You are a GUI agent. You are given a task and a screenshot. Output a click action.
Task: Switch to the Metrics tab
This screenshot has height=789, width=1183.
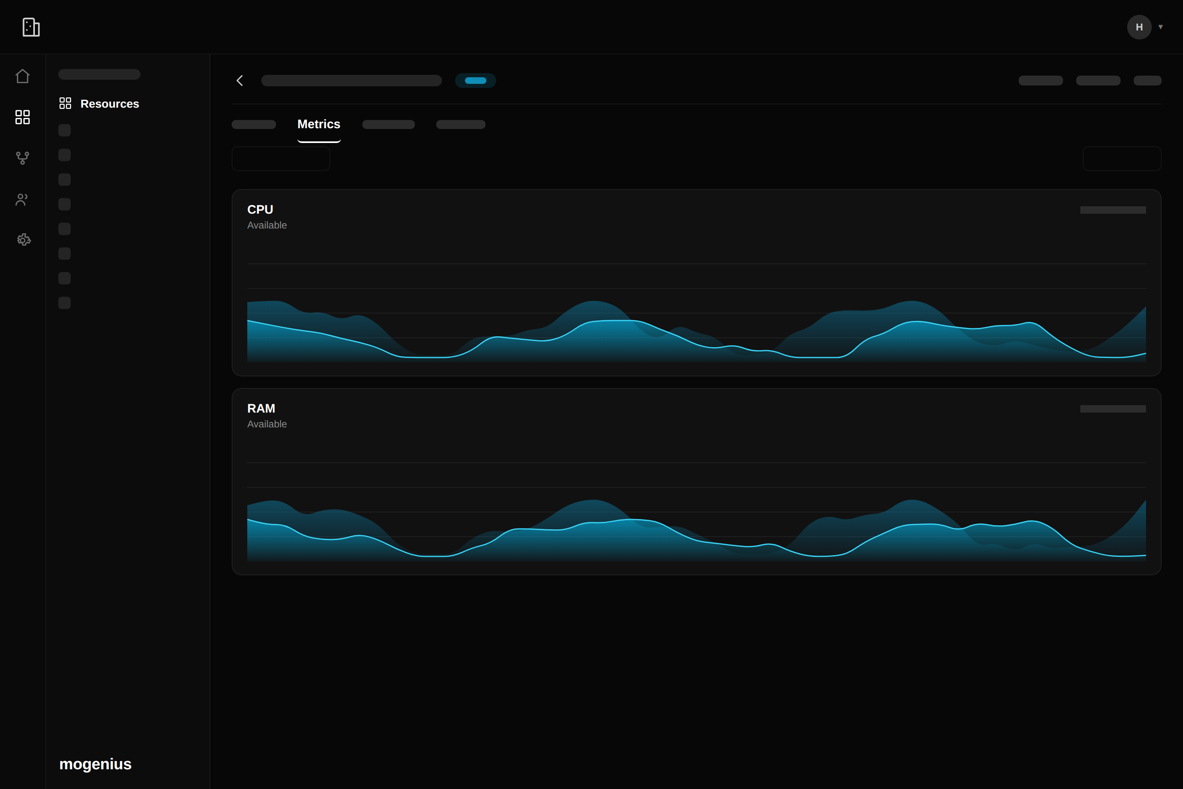[x=319, y=124]
